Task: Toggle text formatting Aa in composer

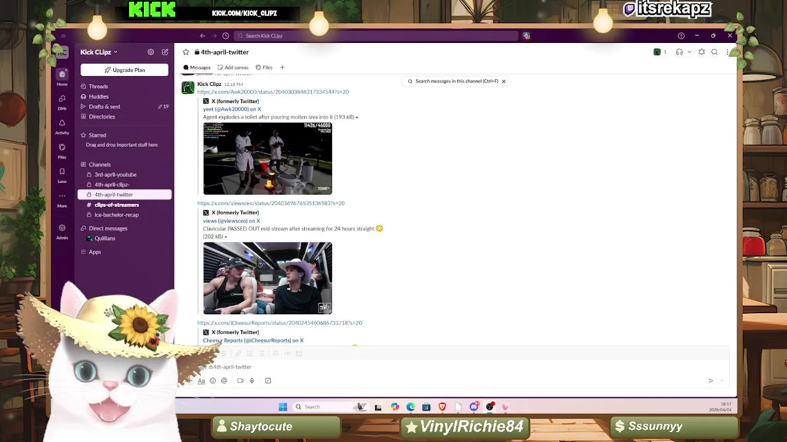Action: click(x=201, y=381)
